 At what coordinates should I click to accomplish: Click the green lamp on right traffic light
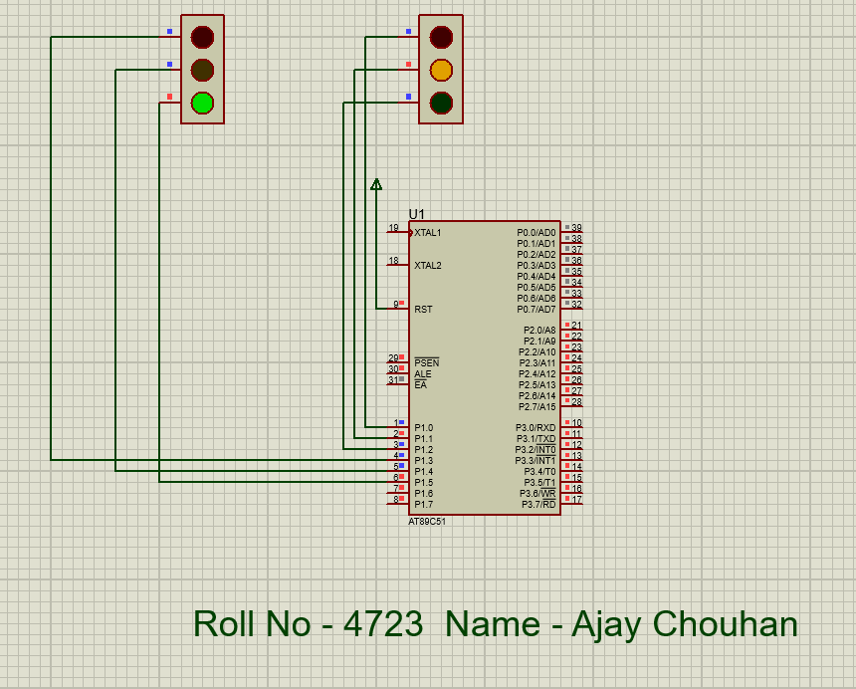point(441,103)
